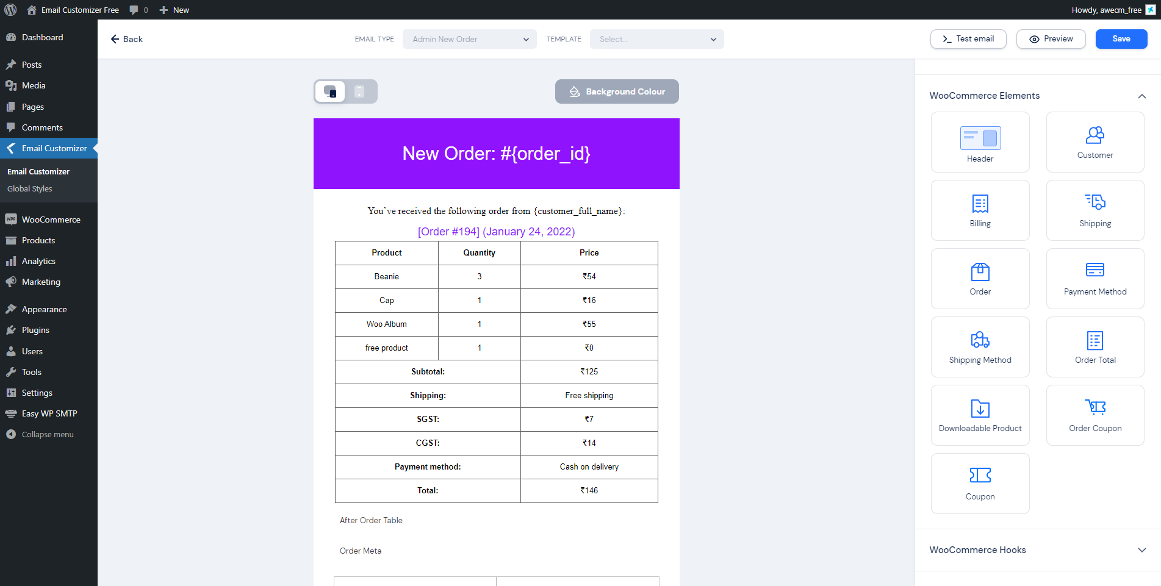The width and height of the screenshot is (1161, 586).
Task: Open the email Preview
Action: point(1051,38)
